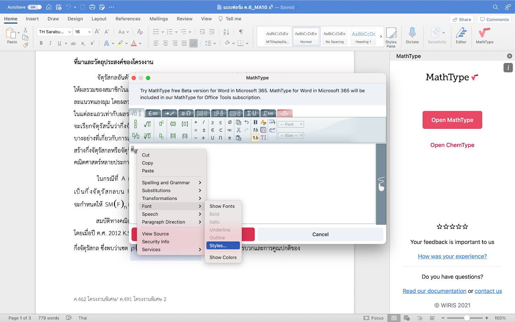Open the special characters Ω icon in MathType

coord(263,130)
